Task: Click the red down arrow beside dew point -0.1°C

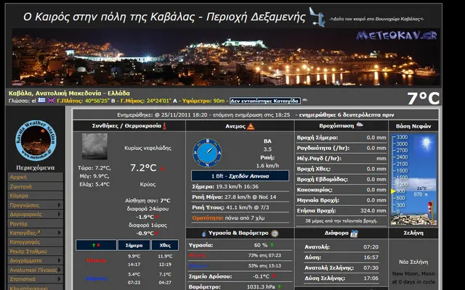Action: click(x=274, y=276)
